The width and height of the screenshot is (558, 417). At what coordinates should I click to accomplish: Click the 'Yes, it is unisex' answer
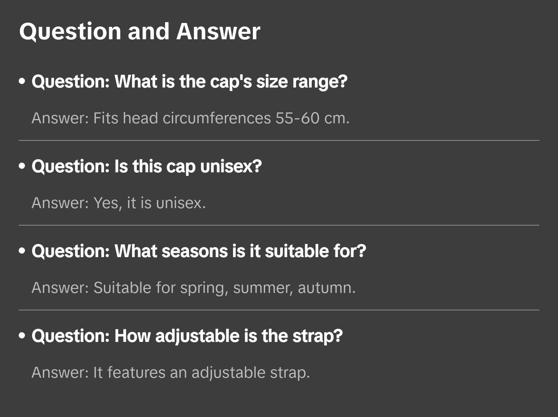click(x=118, y=203)
